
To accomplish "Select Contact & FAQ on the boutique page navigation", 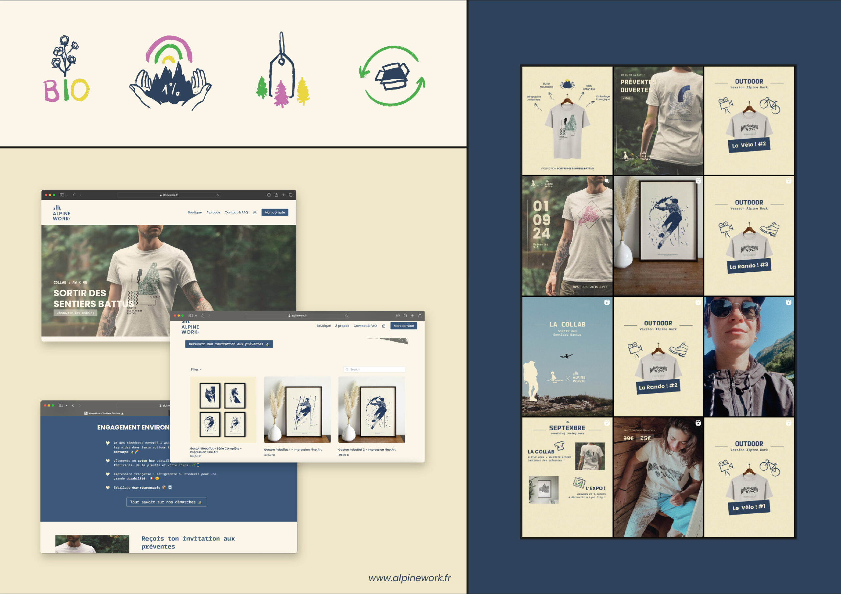I will 365,326.
